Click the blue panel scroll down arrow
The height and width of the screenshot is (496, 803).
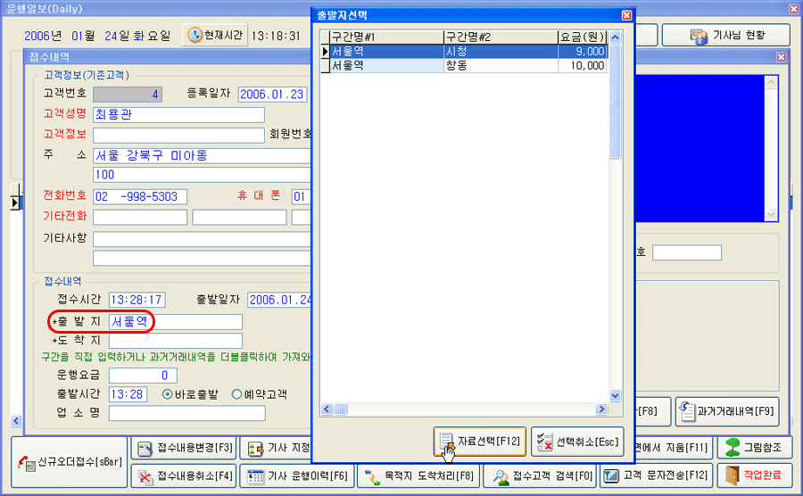[771, 214]
